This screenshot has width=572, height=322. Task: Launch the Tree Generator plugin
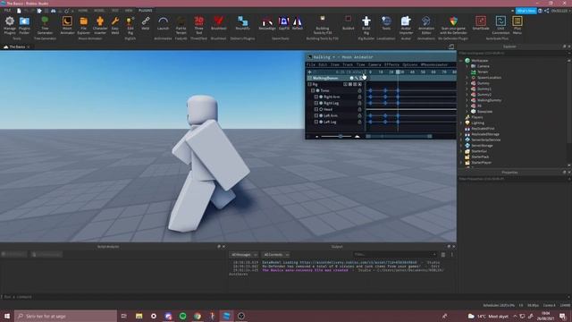click(45, 25)
